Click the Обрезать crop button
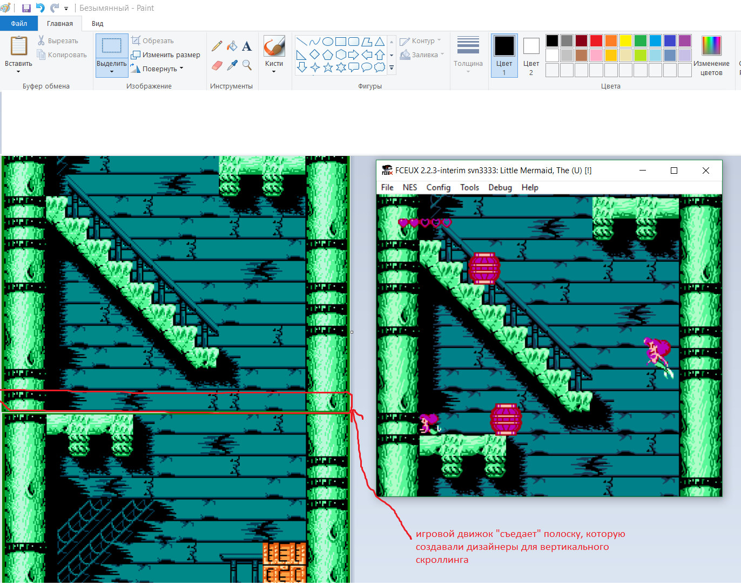Viewport: 741px width, 585px height. click(x=152, y=40)
